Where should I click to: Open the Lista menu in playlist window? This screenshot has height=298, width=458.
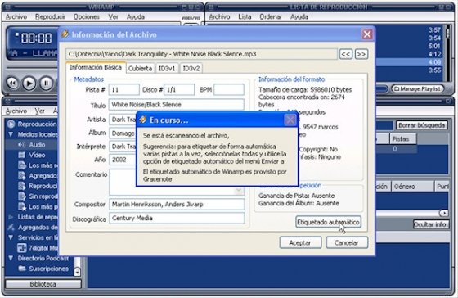(x=245, y=17)
